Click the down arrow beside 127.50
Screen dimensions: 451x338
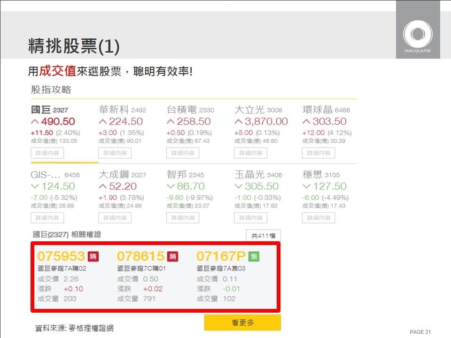point(306,186)
